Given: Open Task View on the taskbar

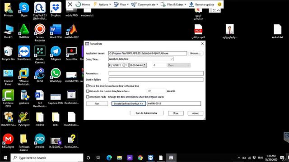Looking at the screenshot, I should [98, 158].
